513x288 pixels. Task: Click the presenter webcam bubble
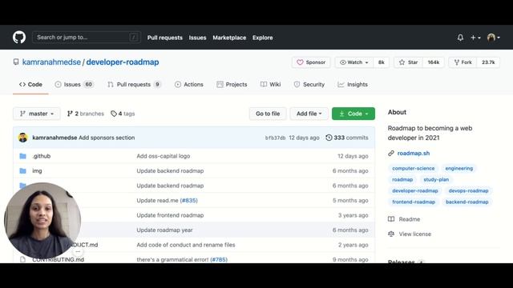42,221
